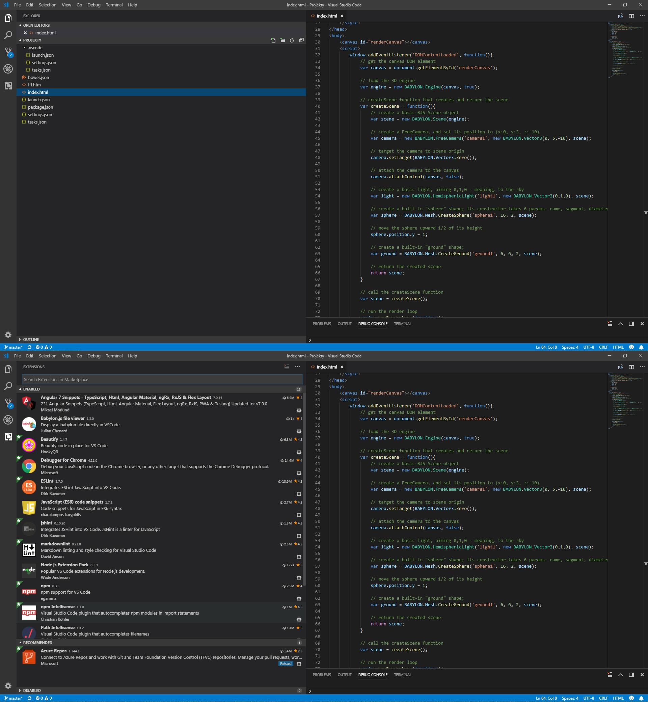Screen dimensions: 648x702
Task: Switch to PROBLEMS tab in top window
Action: point(322,324)
